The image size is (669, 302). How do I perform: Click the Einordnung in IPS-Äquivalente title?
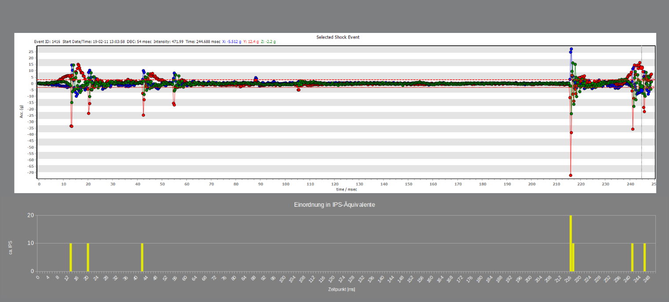point(334,205)
